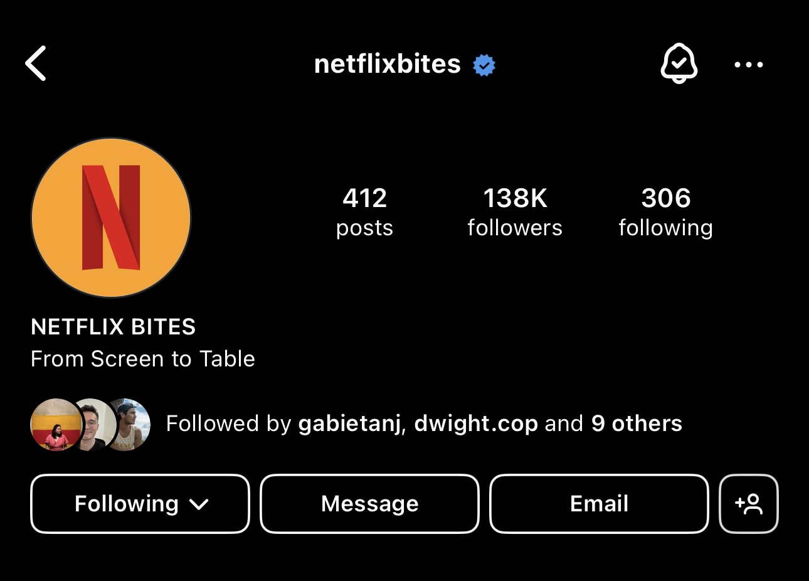Open the Following options list
The image size is (809, 581).
coord(139,503)
